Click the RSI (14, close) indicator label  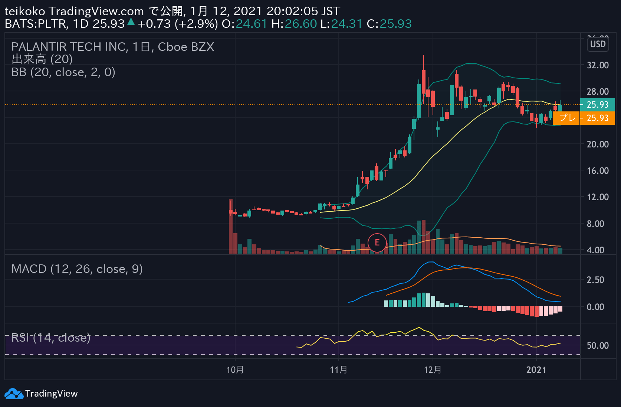point(51,338)
